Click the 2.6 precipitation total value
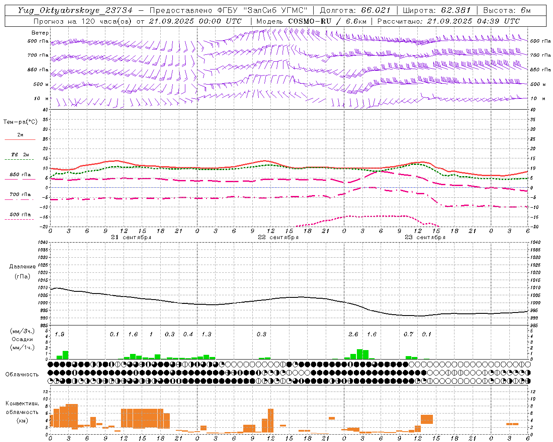The width and height of the screenshot is (553, 442). [x=353, y=335]
